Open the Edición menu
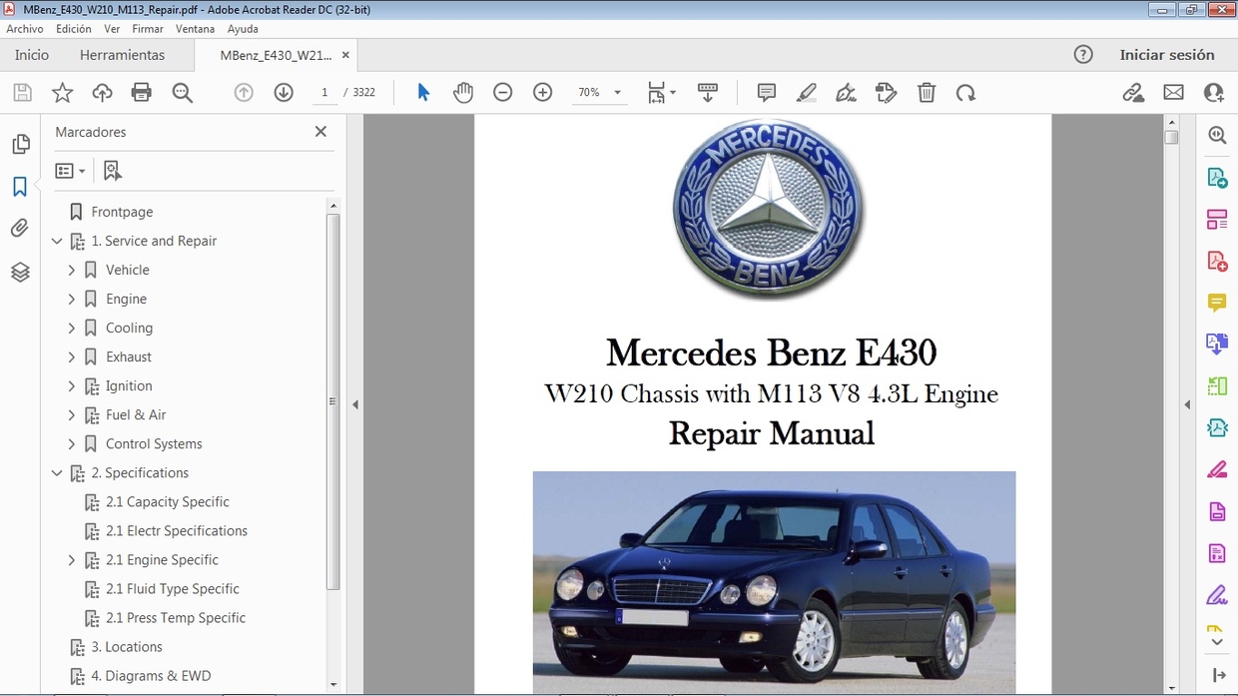Viewport: 1238px width, 696px height. (x=73, y=28)
